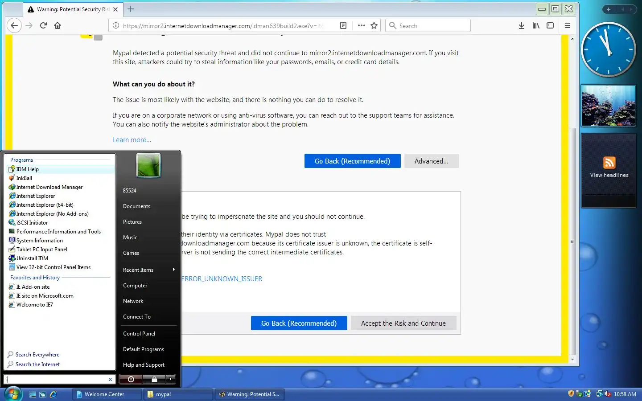The width and height of the screenshot is (642, 401).
Task: Click the URL address field
Action: (x=223, y=25)
